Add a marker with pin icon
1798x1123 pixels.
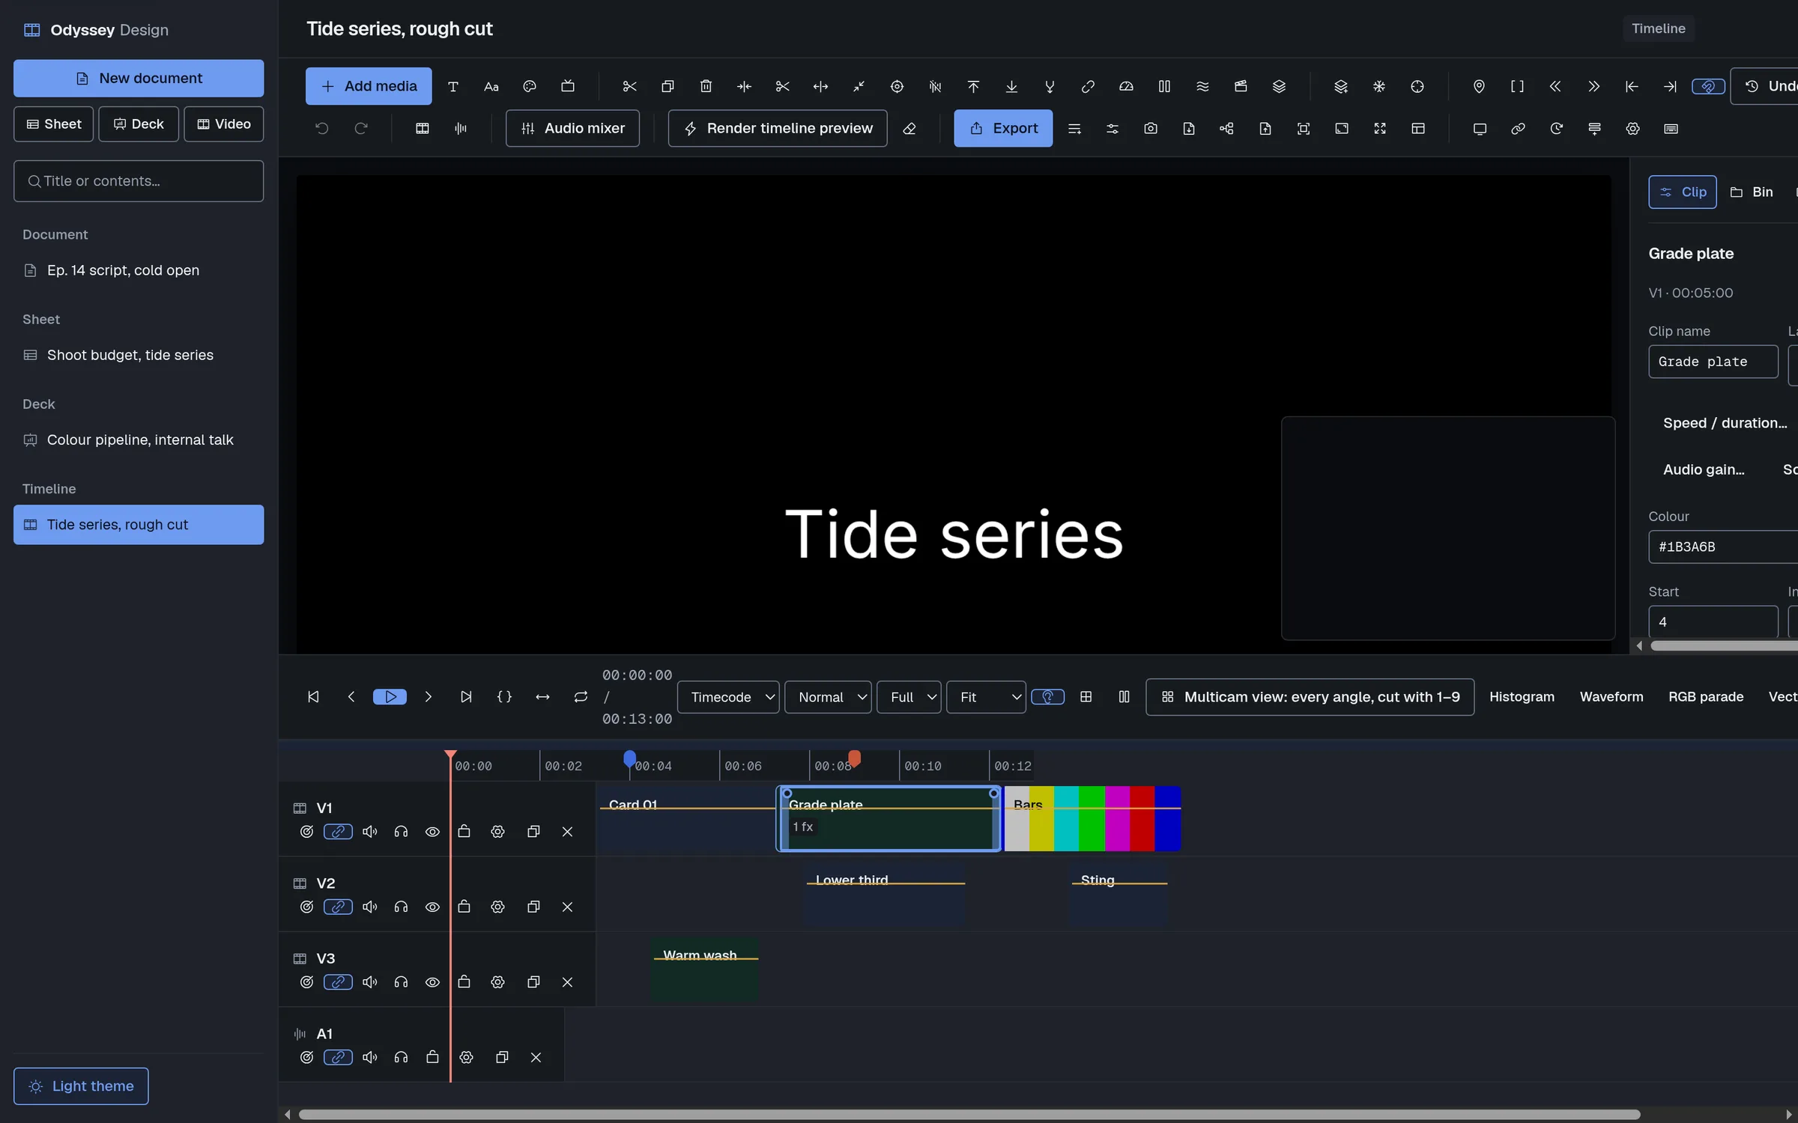click(x=1479, y=87)
